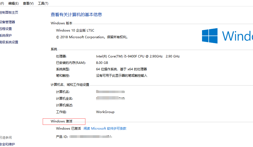Click the 8.00 GB installed memory value

102,63
